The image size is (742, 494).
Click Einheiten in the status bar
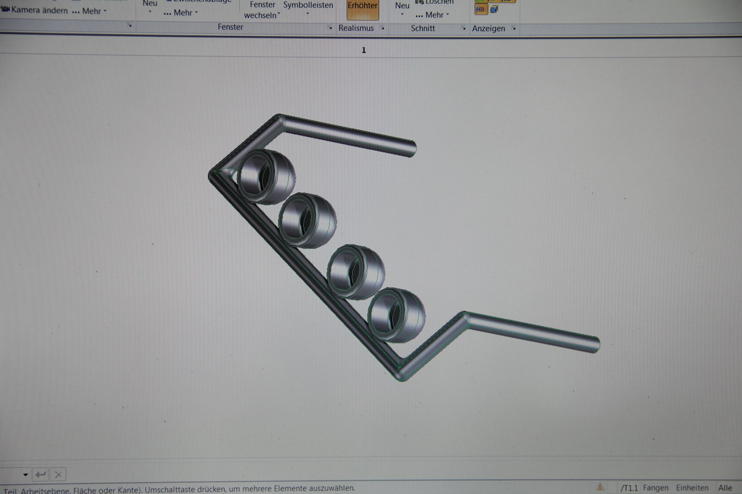[x=691, y=488]
